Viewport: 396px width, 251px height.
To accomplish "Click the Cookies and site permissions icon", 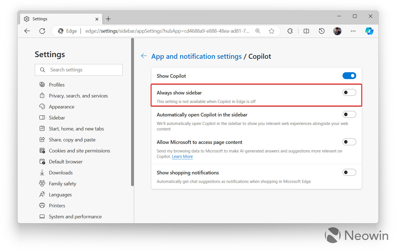I will point(42,150).
